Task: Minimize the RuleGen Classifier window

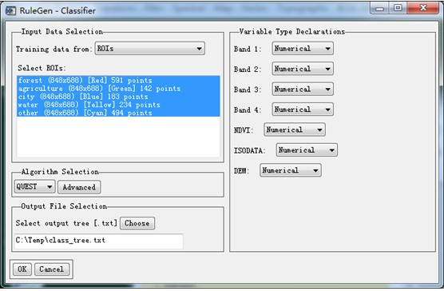Action: pos(379,8)
